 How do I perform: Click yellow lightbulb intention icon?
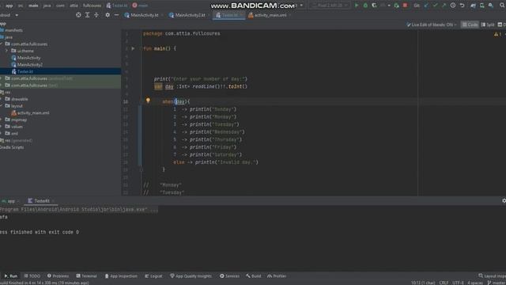pyautogui.click(x=148, y=101)
